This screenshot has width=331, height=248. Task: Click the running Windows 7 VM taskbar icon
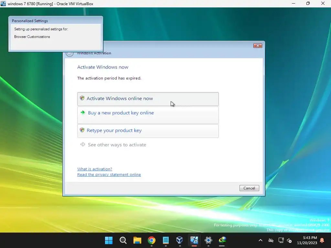click(x=194, y=240)
